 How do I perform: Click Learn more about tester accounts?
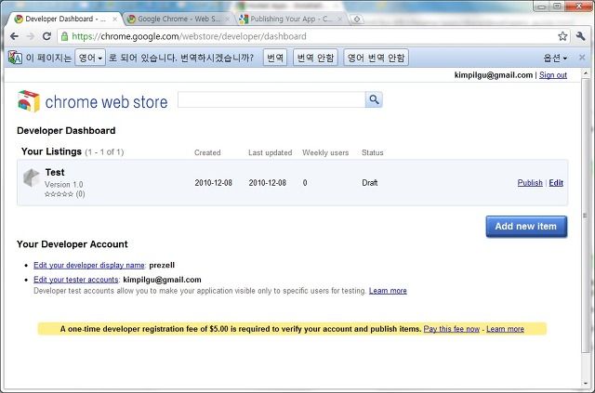388,291
